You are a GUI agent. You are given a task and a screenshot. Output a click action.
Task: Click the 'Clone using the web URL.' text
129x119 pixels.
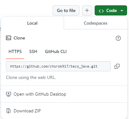point(31,77)
